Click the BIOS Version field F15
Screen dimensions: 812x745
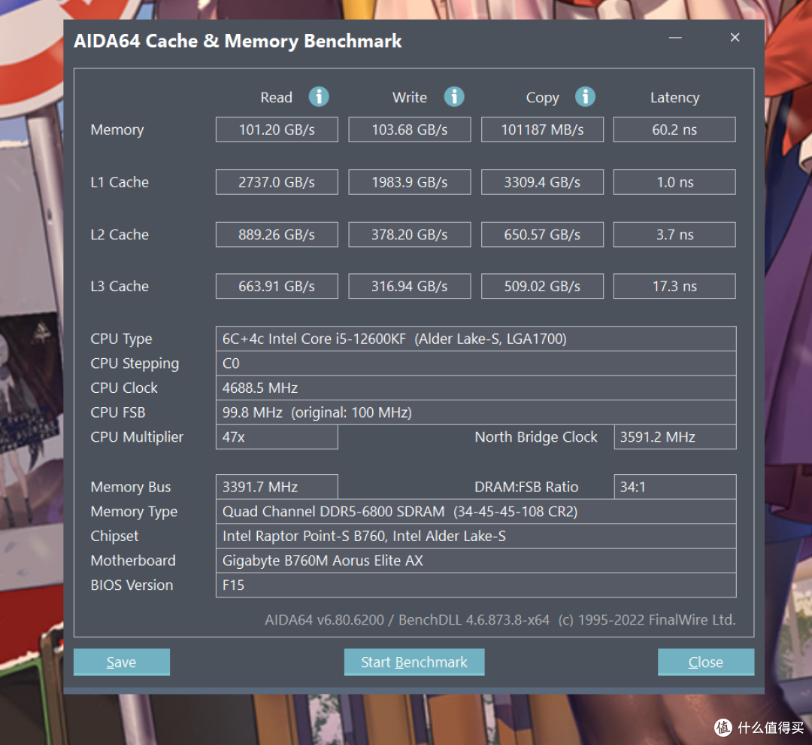point(476,585)
